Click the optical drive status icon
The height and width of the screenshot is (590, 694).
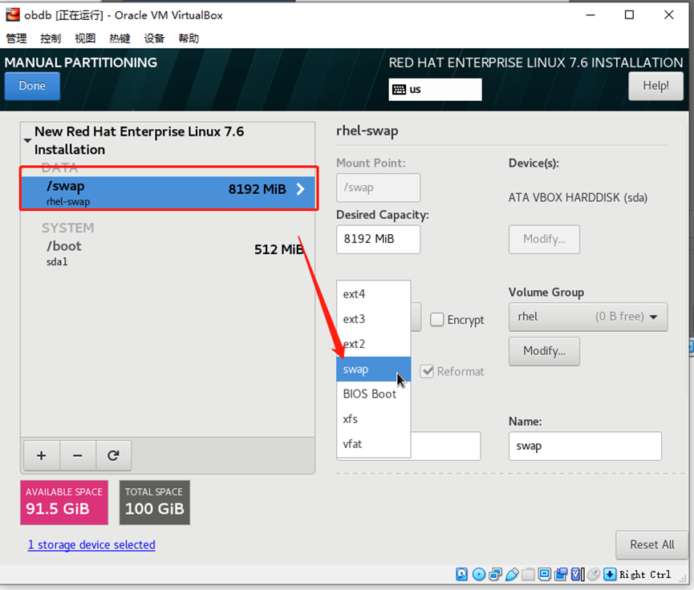tap(479, 574)
